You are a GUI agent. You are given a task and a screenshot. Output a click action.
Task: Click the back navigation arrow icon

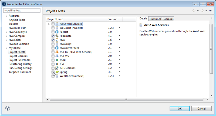pos(193,11)
